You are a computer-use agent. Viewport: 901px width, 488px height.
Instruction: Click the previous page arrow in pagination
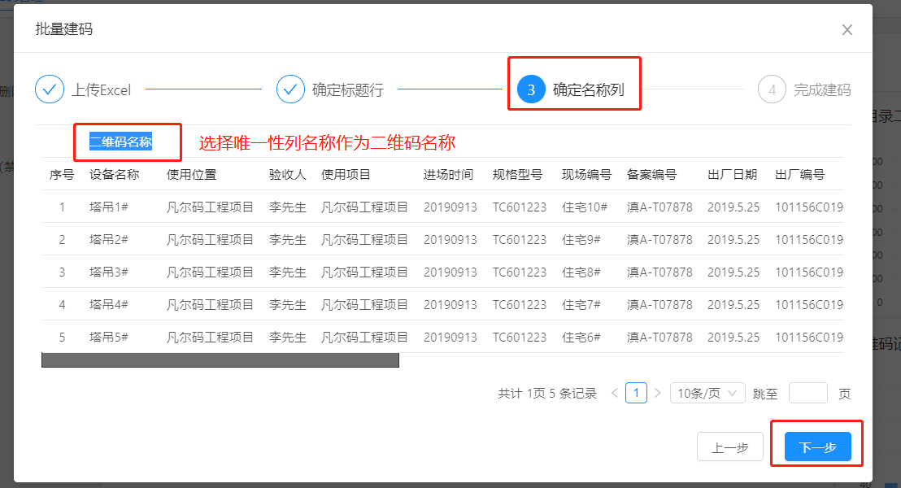(614, 392)
